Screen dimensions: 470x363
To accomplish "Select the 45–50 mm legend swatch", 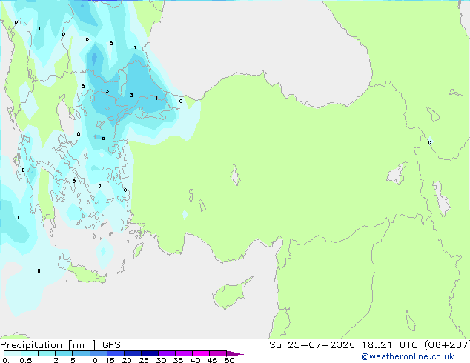I will pyautogui.click(x=218, y=353).
